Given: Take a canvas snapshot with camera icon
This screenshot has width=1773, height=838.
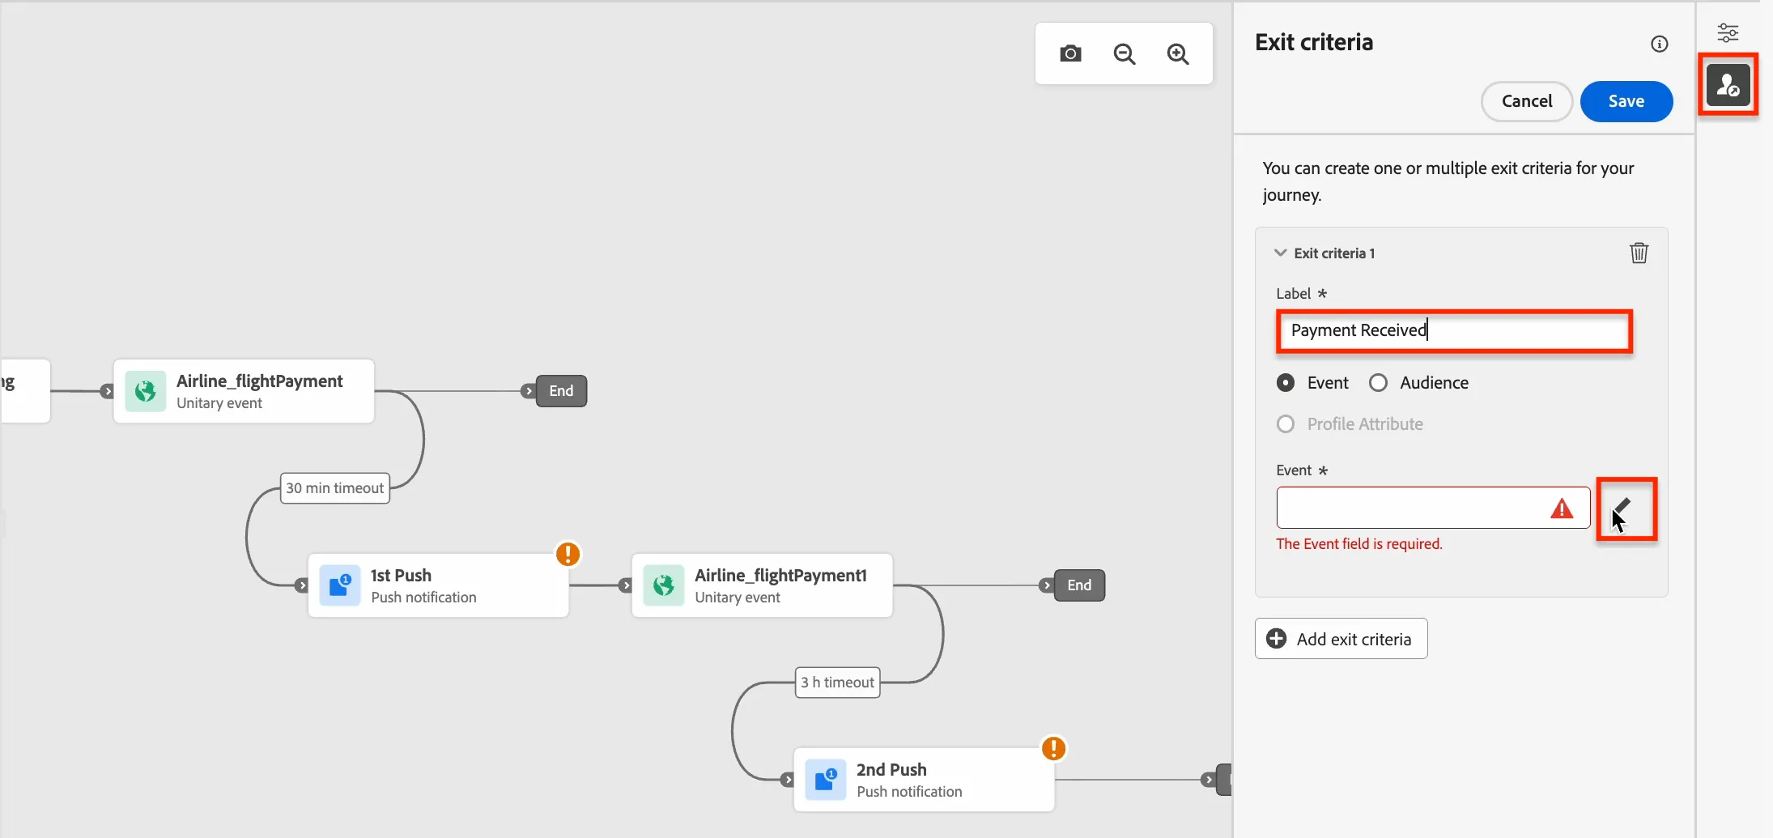Looking at the screenshot, I should (1070, 53).
